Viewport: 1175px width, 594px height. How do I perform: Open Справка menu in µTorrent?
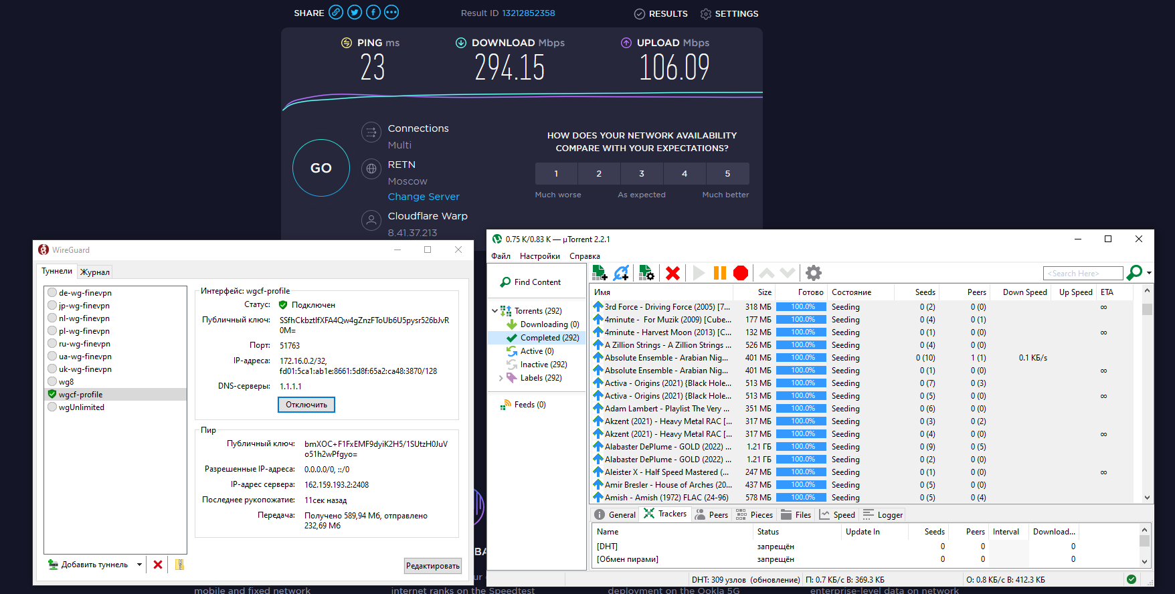(585, 256)
